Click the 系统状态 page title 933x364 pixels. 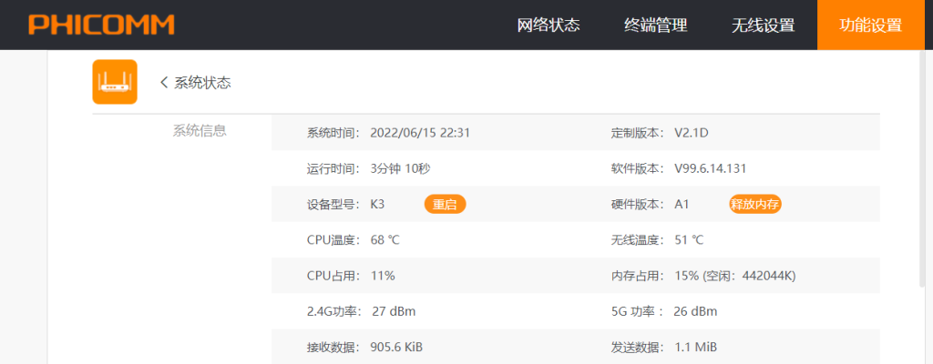tap(202, 83)
